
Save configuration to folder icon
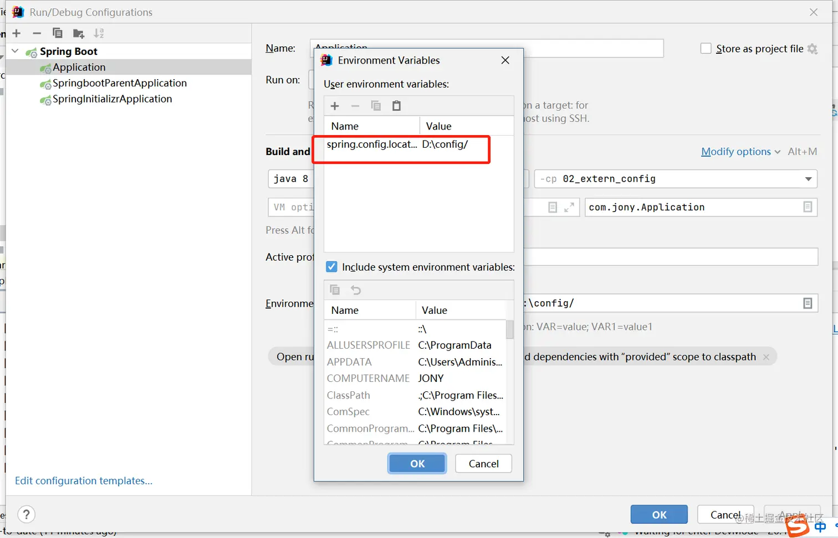[x=78, y=33]
